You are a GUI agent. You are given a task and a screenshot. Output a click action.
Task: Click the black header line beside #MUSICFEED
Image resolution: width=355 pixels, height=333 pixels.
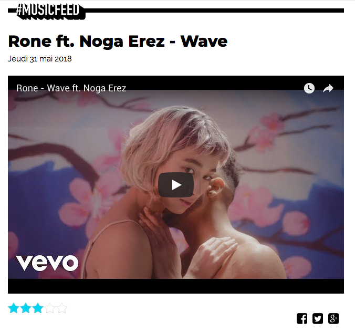point(214,11)
